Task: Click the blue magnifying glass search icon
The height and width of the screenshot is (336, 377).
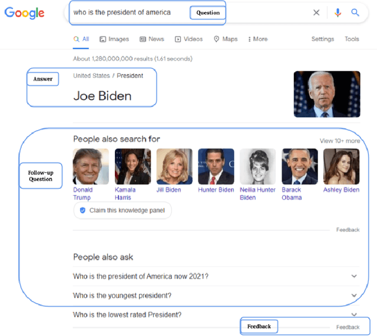Action: pos(355,12)
